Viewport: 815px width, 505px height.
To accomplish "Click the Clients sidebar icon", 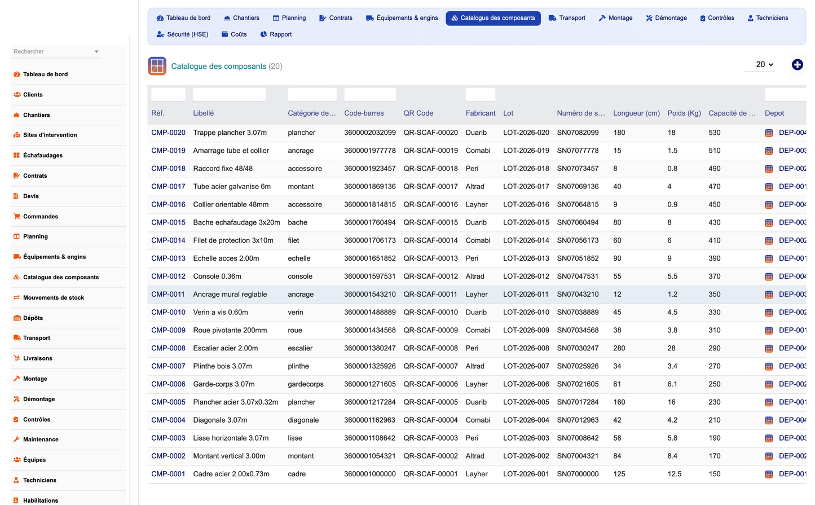I will pyautogui.click(x=17, y=95).
